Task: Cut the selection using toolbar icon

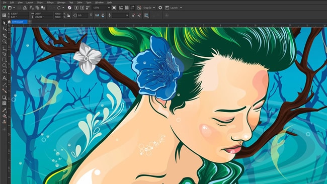Action: point(32,8)
